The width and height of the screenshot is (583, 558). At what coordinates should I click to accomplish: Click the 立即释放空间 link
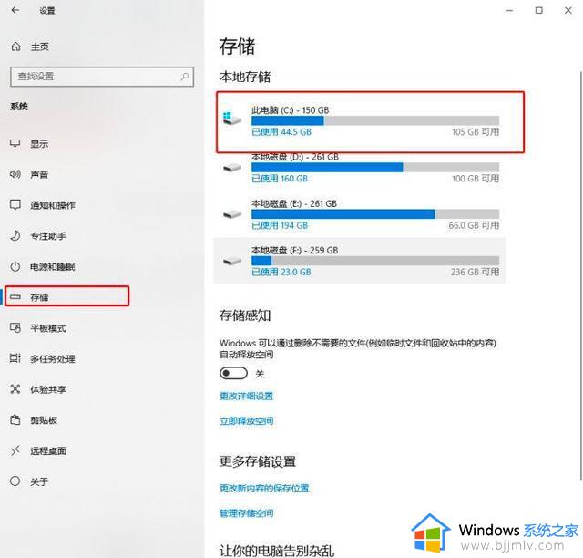246,421
